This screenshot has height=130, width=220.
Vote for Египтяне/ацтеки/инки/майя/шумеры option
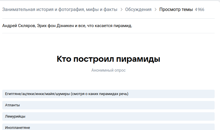[108, 94]
